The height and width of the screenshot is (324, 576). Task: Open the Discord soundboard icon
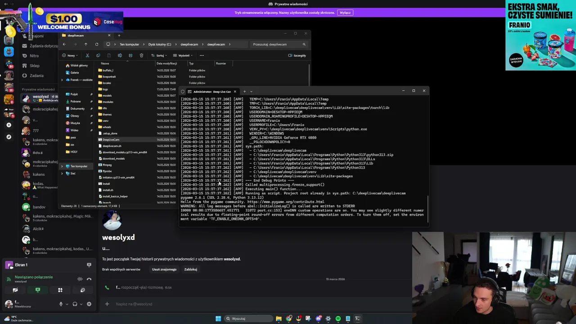point(83,290)
